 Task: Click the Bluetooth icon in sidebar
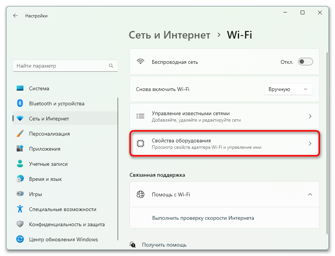click(20, 103)
